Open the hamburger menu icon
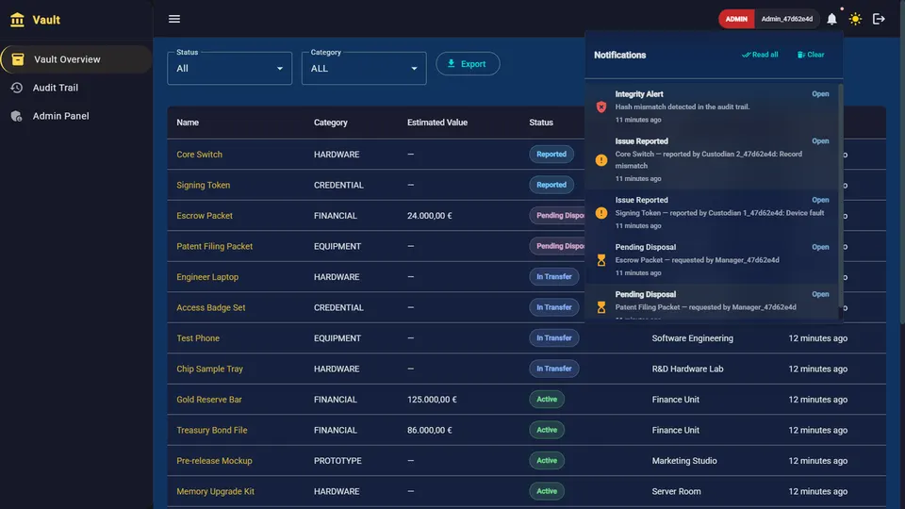 coord(174,19)
